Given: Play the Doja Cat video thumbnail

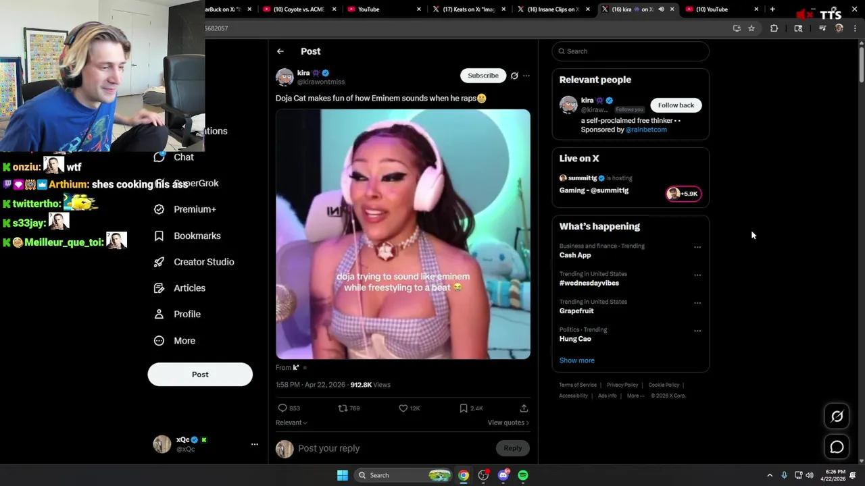Looking at the screenshot, I should (403, 234).
